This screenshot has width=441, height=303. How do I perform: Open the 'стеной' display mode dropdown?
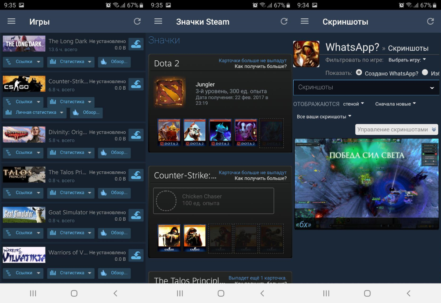pyautogui.click(x=353, y=104)
